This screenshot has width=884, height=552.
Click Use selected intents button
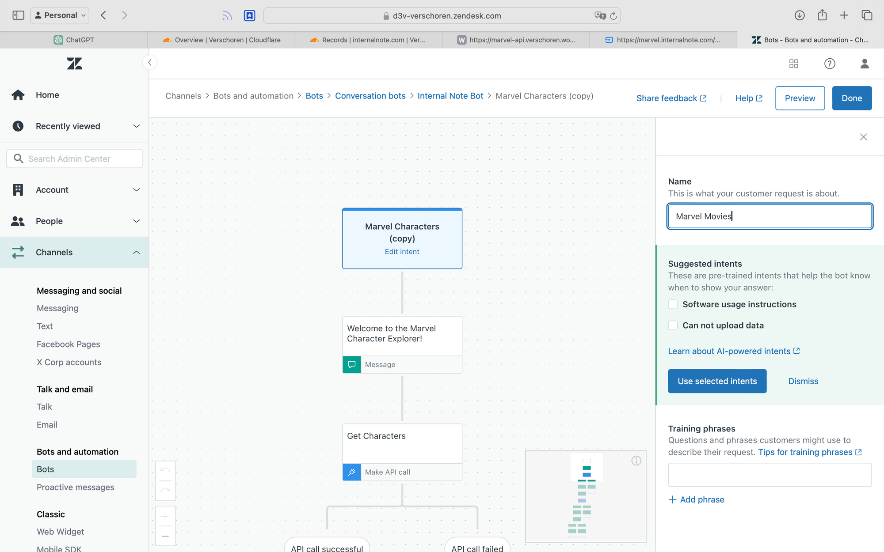point(717,381)
